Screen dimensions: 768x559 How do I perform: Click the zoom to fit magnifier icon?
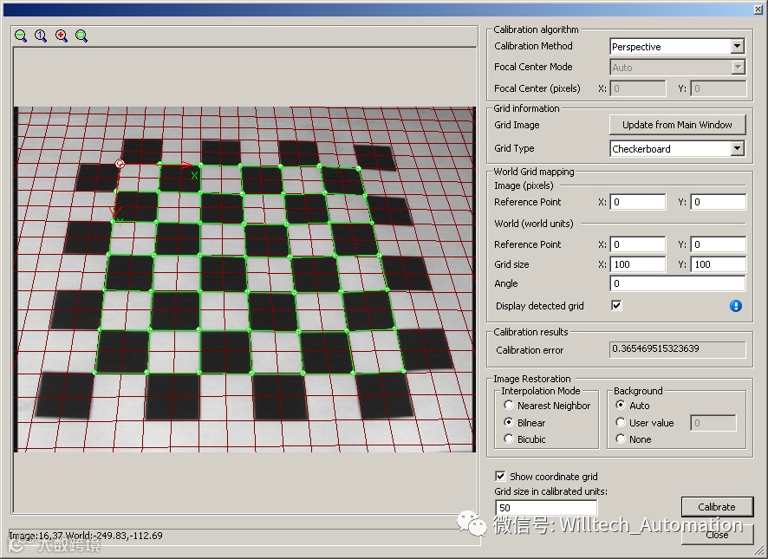(x=81, y=36)
